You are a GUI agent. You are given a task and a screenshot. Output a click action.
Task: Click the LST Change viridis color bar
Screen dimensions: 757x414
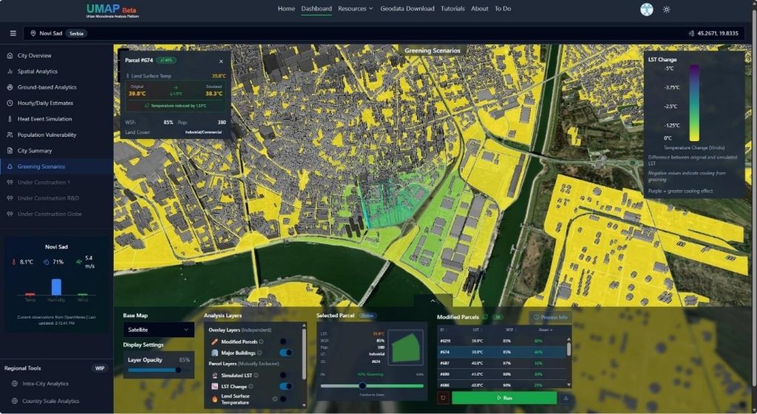tap(694, 103)
